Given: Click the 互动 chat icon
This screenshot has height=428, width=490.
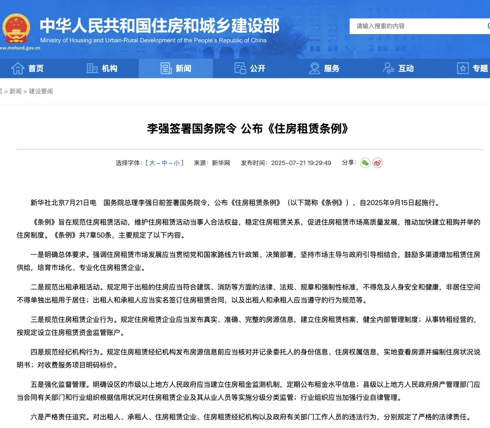Looking at the screenshot, I should tap(388, 68).
